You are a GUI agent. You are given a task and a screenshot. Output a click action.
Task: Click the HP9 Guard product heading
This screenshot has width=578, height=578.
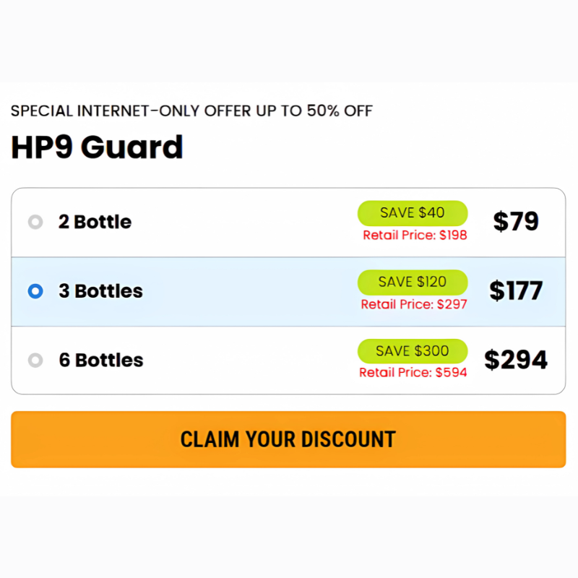point(97,147)
